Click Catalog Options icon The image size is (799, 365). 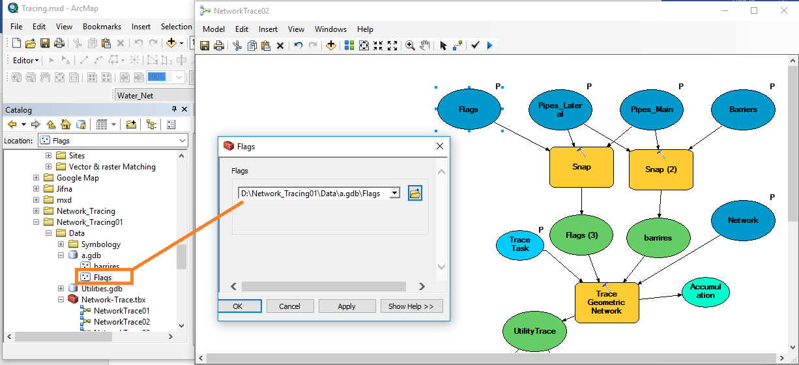[171, 124]
